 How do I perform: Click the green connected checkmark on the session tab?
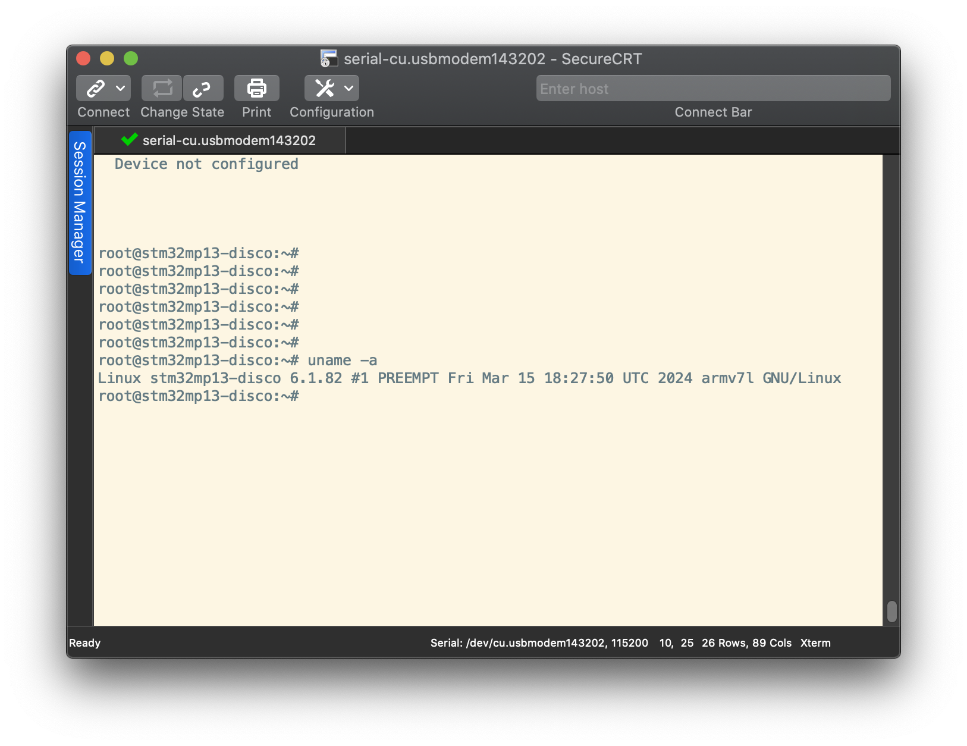click(x=128, y=140)
